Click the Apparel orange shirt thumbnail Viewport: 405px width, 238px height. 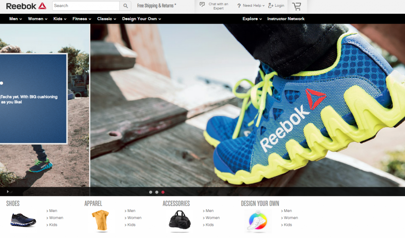click(x=101, y=221)
